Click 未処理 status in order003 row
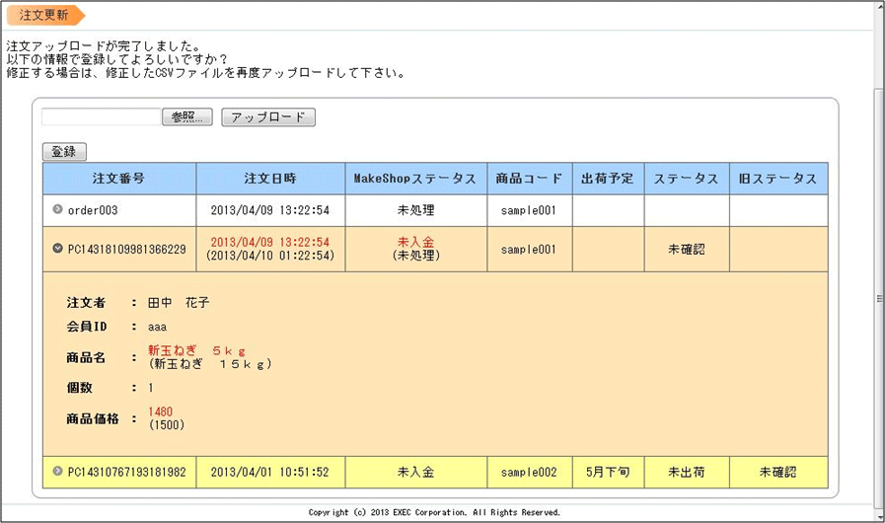The image size is (885, 523). 416,210
